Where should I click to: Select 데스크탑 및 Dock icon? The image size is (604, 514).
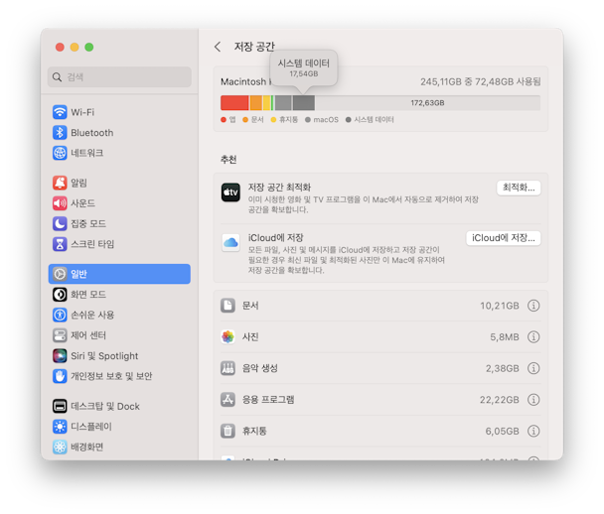[60, 406]
